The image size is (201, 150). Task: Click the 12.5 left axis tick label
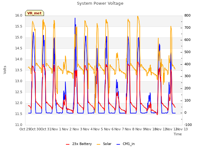[19, 92]
